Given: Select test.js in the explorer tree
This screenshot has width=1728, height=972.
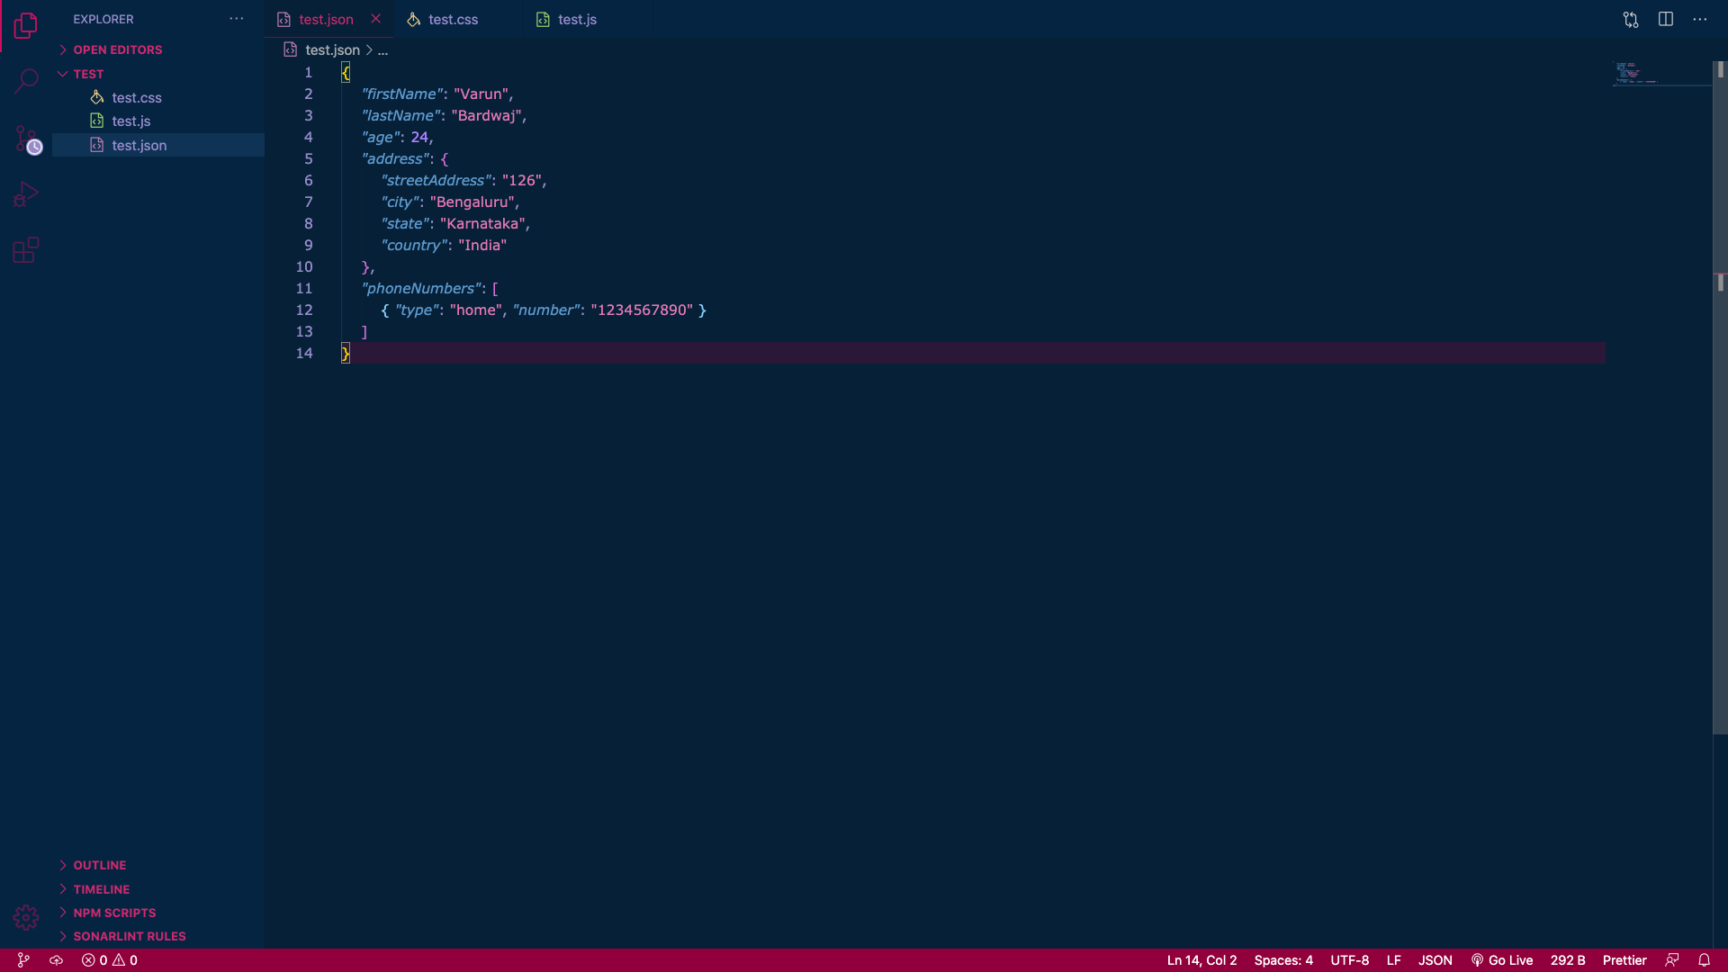Looking at the screenshot, I should [x=131, y=121].
